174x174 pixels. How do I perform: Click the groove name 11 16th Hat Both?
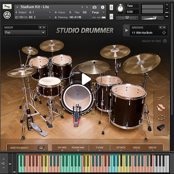coord(142,33)
